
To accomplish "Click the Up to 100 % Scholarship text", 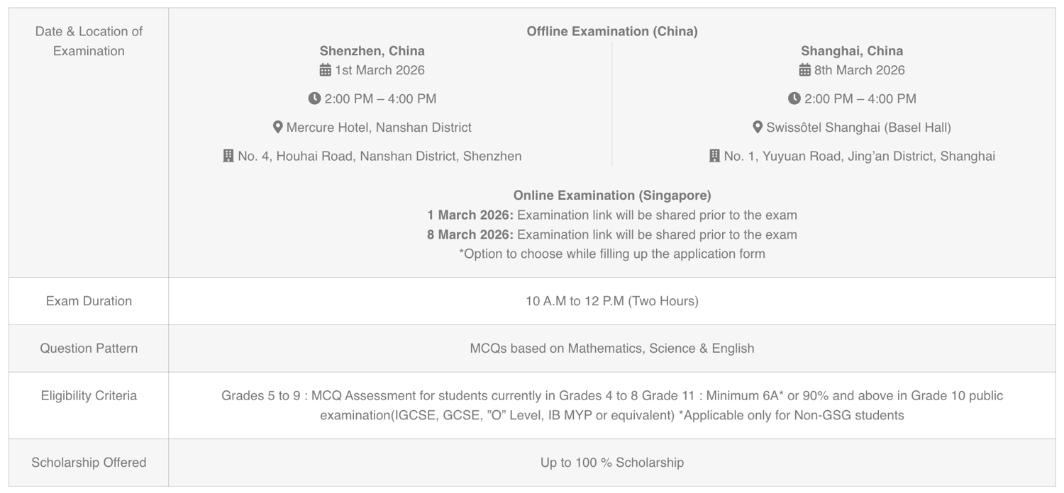I will [x=612, y=463].
